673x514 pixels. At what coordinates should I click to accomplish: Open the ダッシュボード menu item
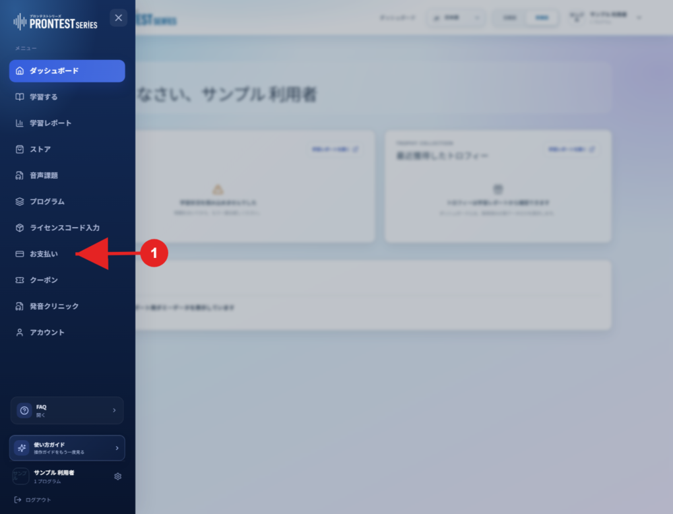(x=67, y=71)
